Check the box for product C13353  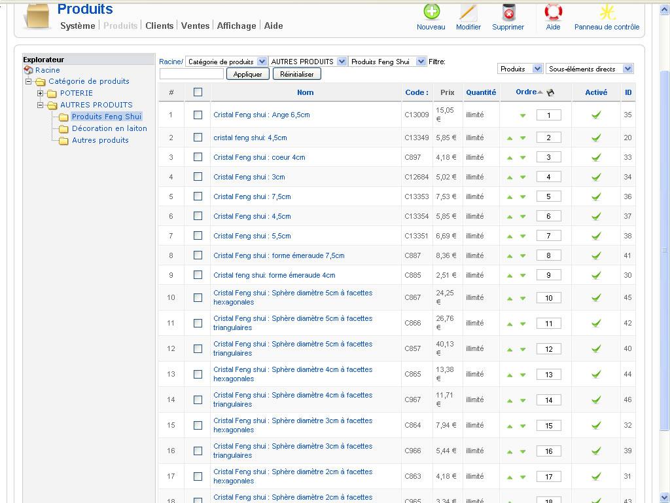click(x=198, y=196)
